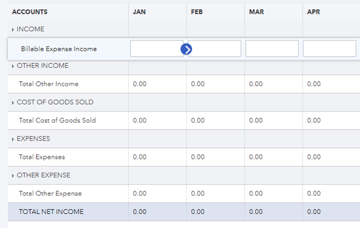This screenshot has width=360, height=228.
Task: Select Total Expenses JAN value
Action: tap(140, 157)
